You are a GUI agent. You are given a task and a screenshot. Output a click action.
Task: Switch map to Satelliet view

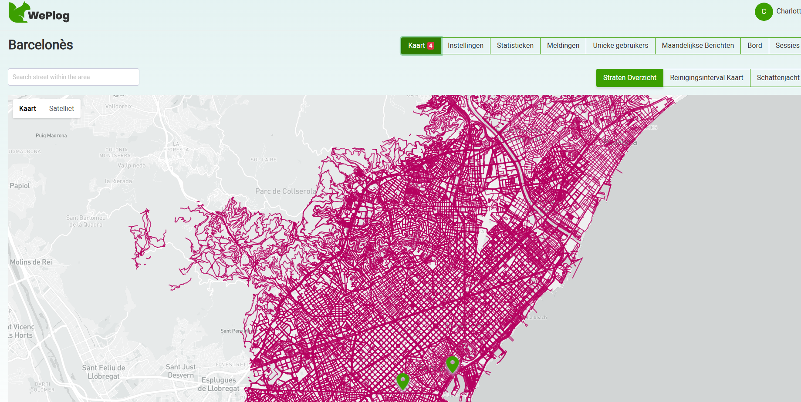(61, 109)
